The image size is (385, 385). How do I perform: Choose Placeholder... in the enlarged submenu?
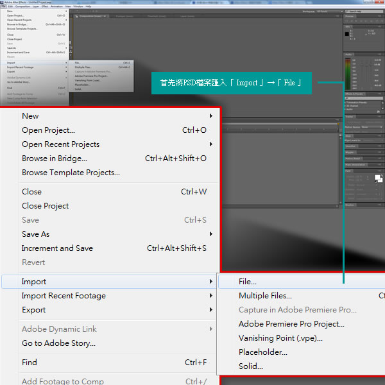pyautogui.click(x=302, y=352)
